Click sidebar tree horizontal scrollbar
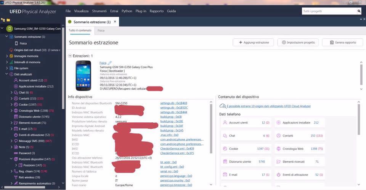The image size is (366, 190). click(24, 187)
